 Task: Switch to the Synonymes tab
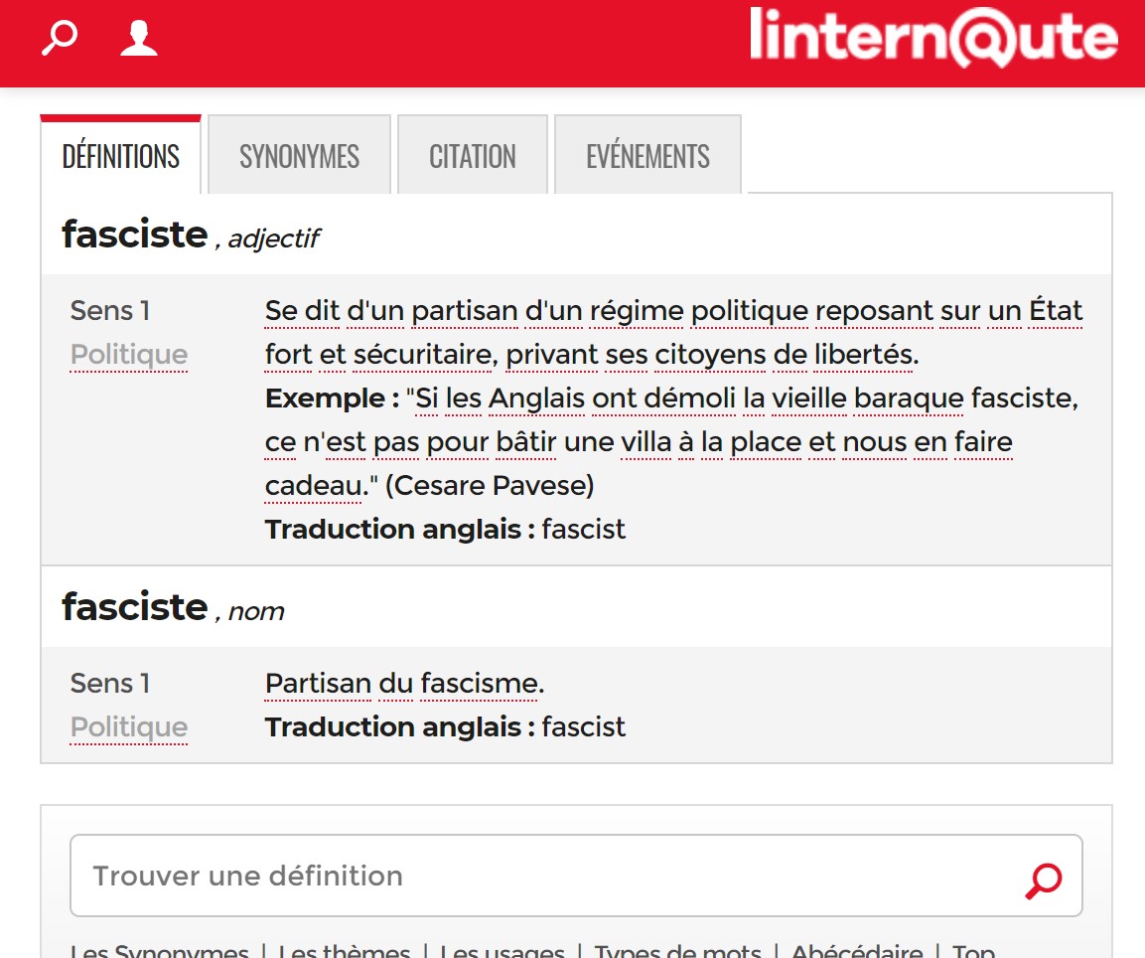click(x=299, y=155)
